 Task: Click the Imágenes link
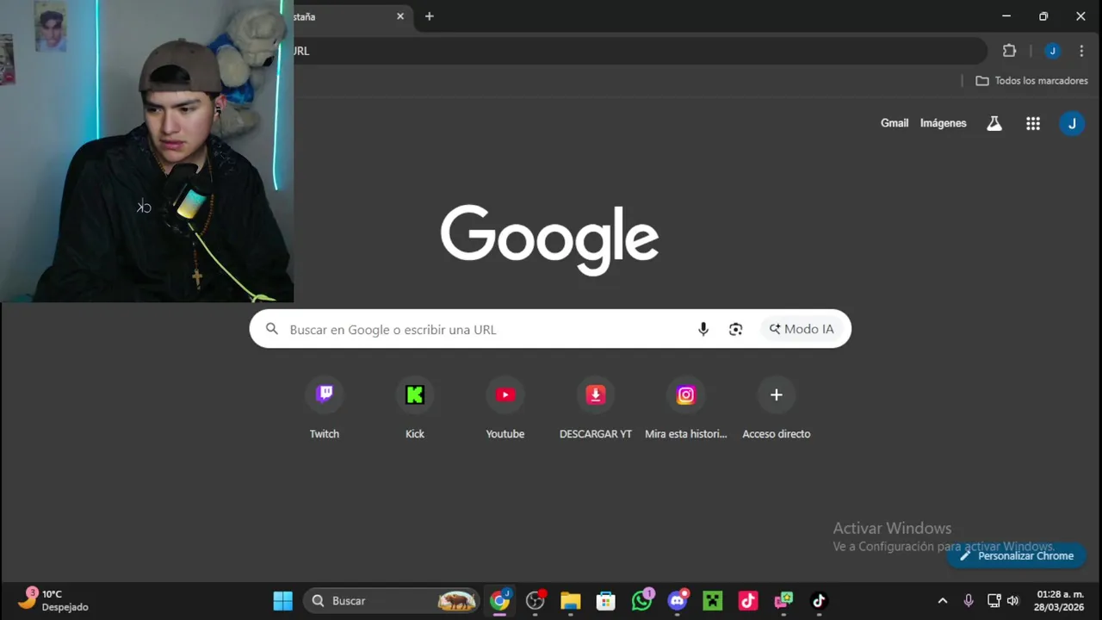944,123
